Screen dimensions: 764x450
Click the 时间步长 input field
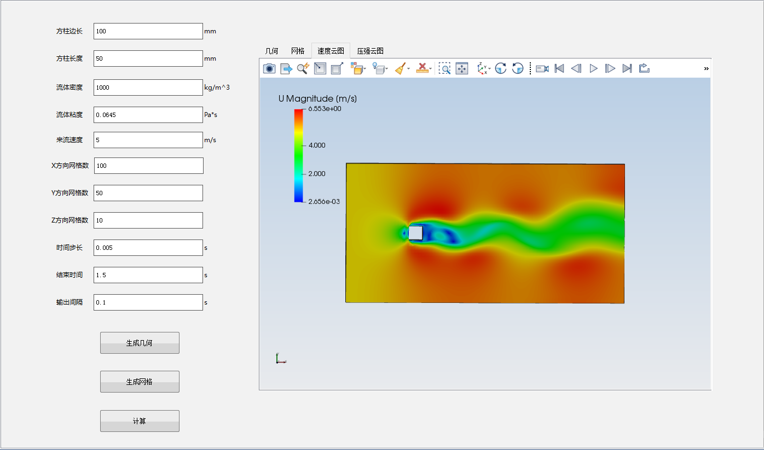[x=148, y=248]
